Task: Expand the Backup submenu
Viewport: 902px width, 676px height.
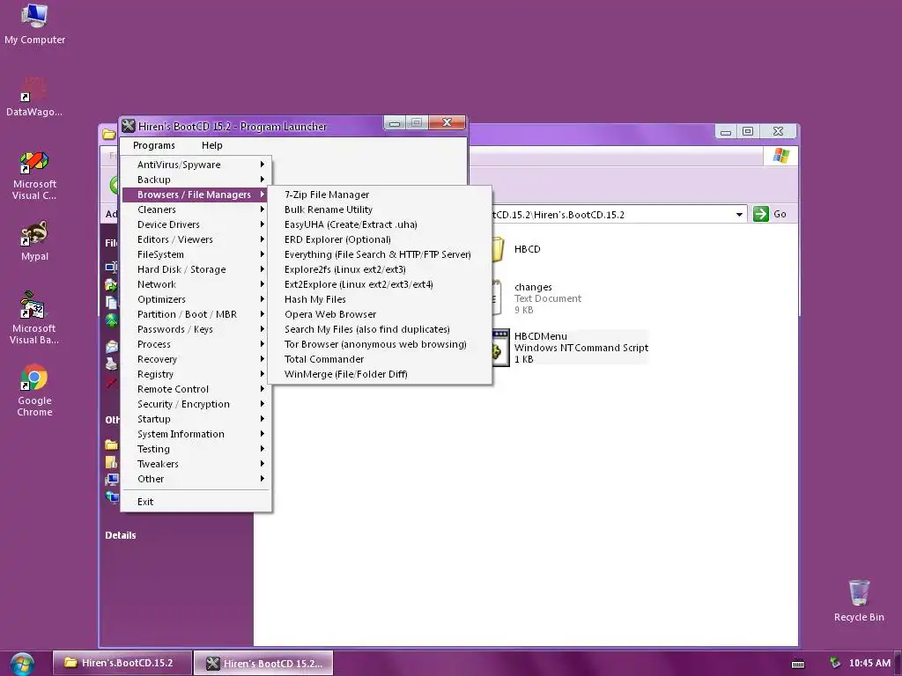Action: tap(196, 180)
